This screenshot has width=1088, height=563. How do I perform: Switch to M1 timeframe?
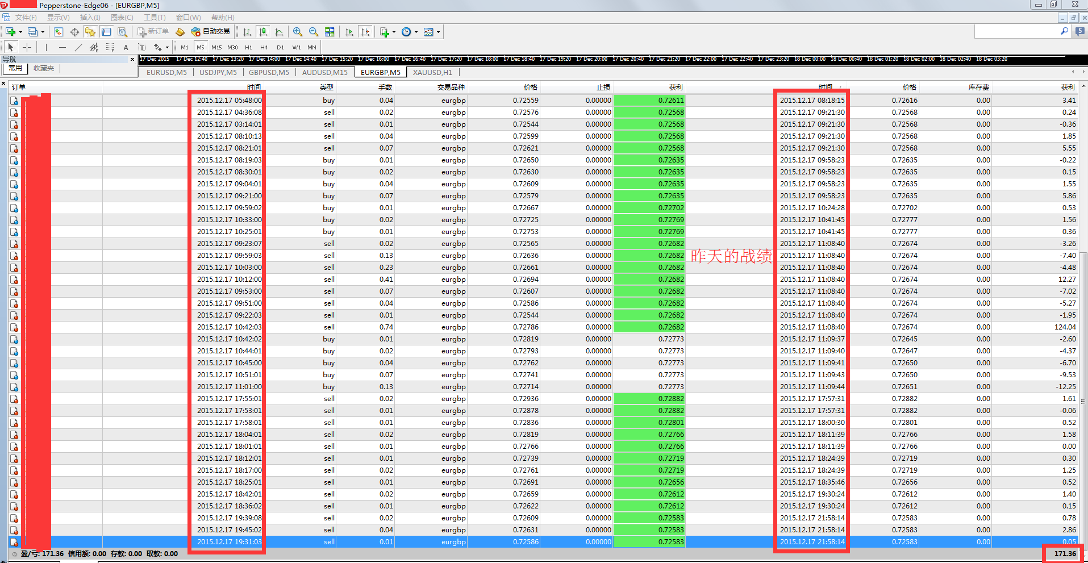coord(185,48)
